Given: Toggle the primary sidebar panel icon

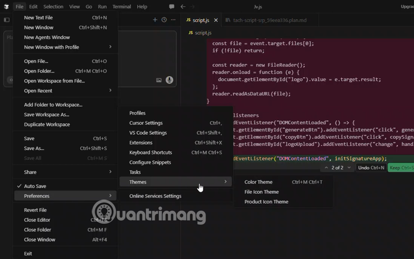Looking at the screenshot, I should click(x=7, y=20).
